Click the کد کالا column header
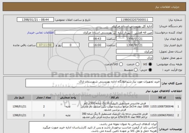Viewport: 189px width, 133px height. pos(162,97)
